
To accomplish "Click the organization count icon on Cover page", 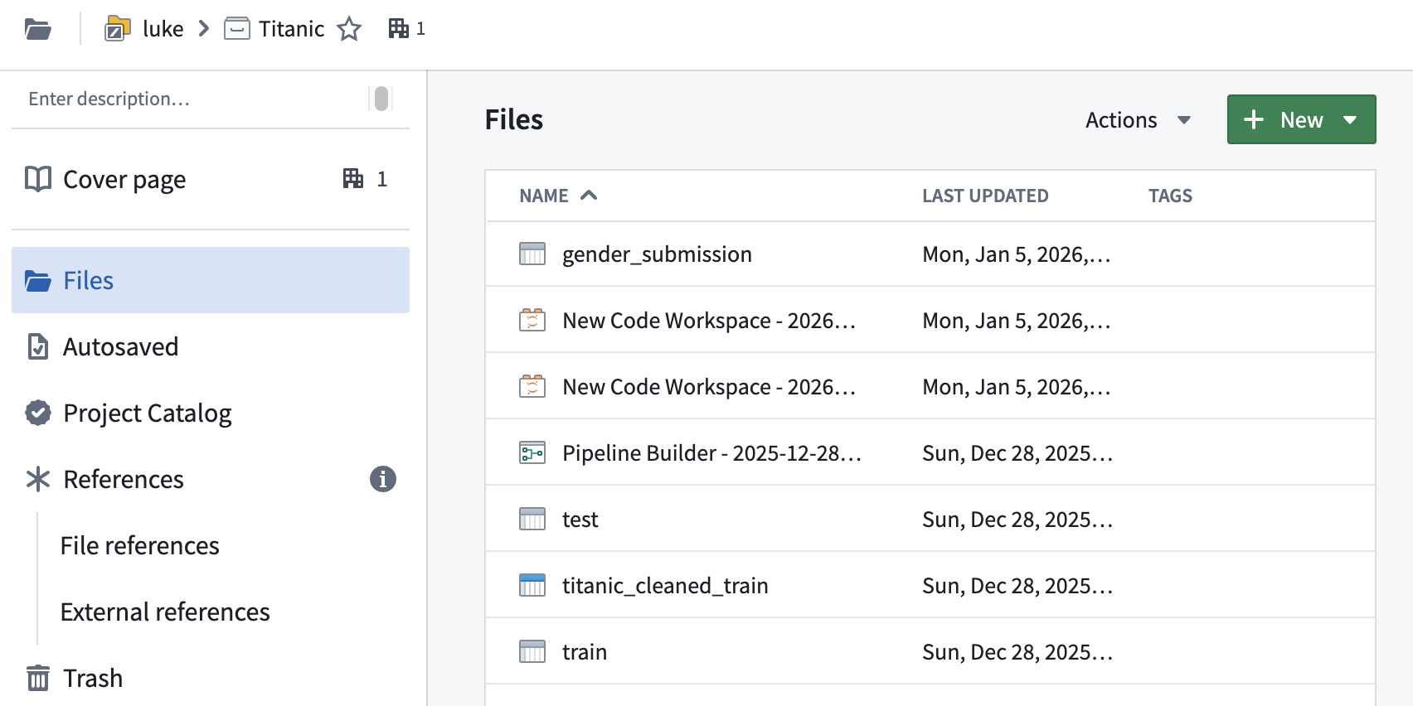I will click(x=353, y=178).
